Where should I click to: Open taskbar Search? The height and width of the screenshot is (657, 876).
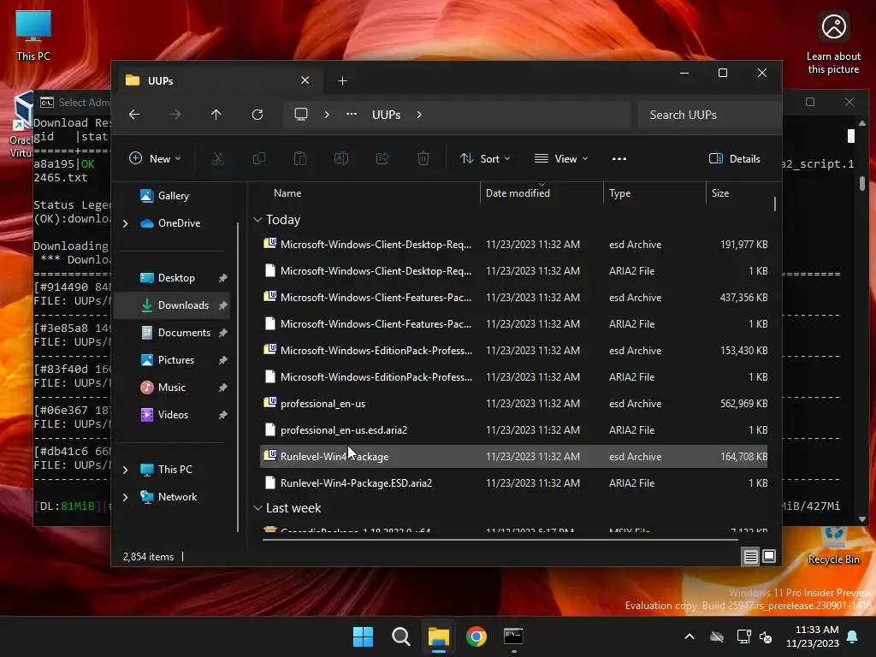tap(400, 636)
